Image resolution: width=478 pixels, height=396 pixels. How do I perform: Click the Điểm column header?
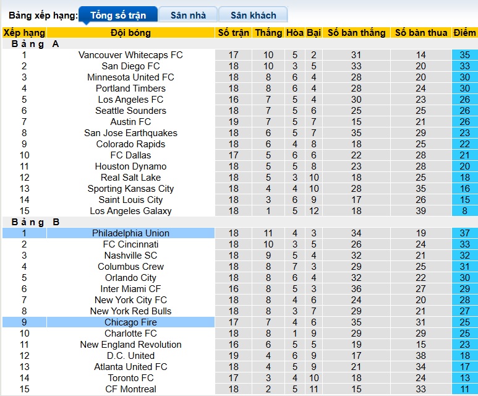464,33
